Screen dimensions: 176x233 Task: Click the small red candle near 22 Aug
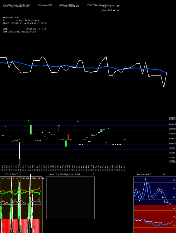coord(92,135)
